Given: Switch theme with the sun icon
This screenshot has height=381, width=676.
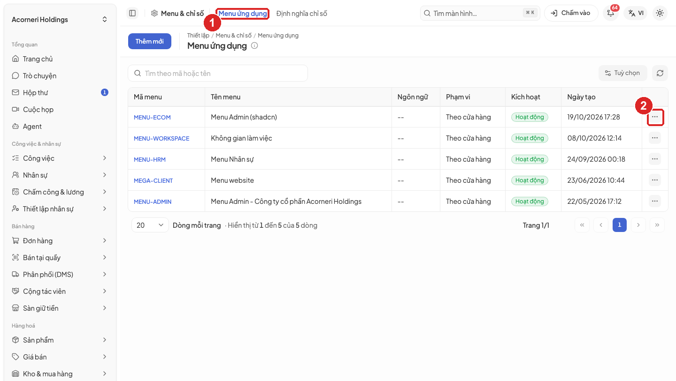Looking at the screenshot, I should click(660, 13).
